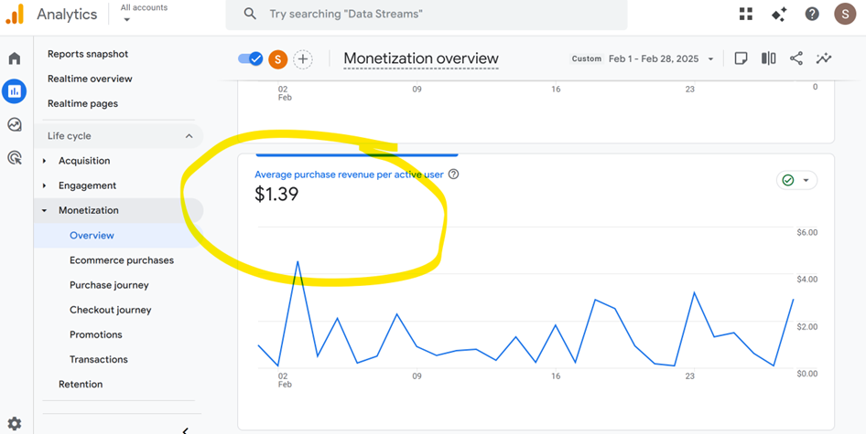Click the search box at top
866x434 pixels.
click(x=430, y=15)
